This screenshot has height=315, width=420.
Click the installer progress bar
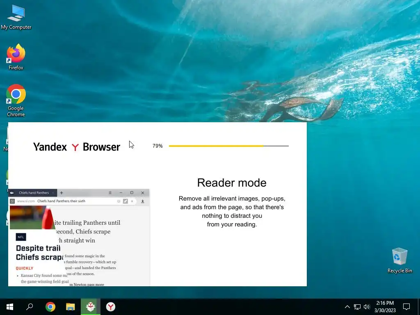[x=229, y=146]
